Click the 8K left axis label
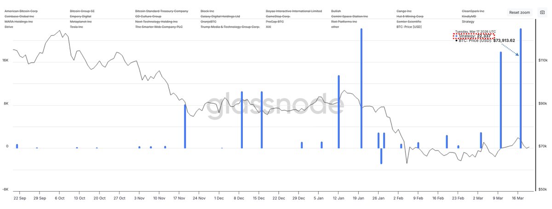 (6, 103)
